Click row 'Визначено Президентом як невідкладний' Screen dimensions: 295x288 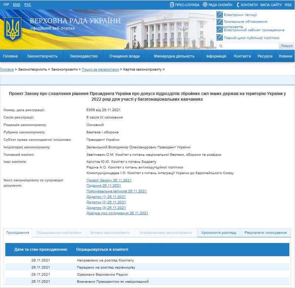point(147,281)
